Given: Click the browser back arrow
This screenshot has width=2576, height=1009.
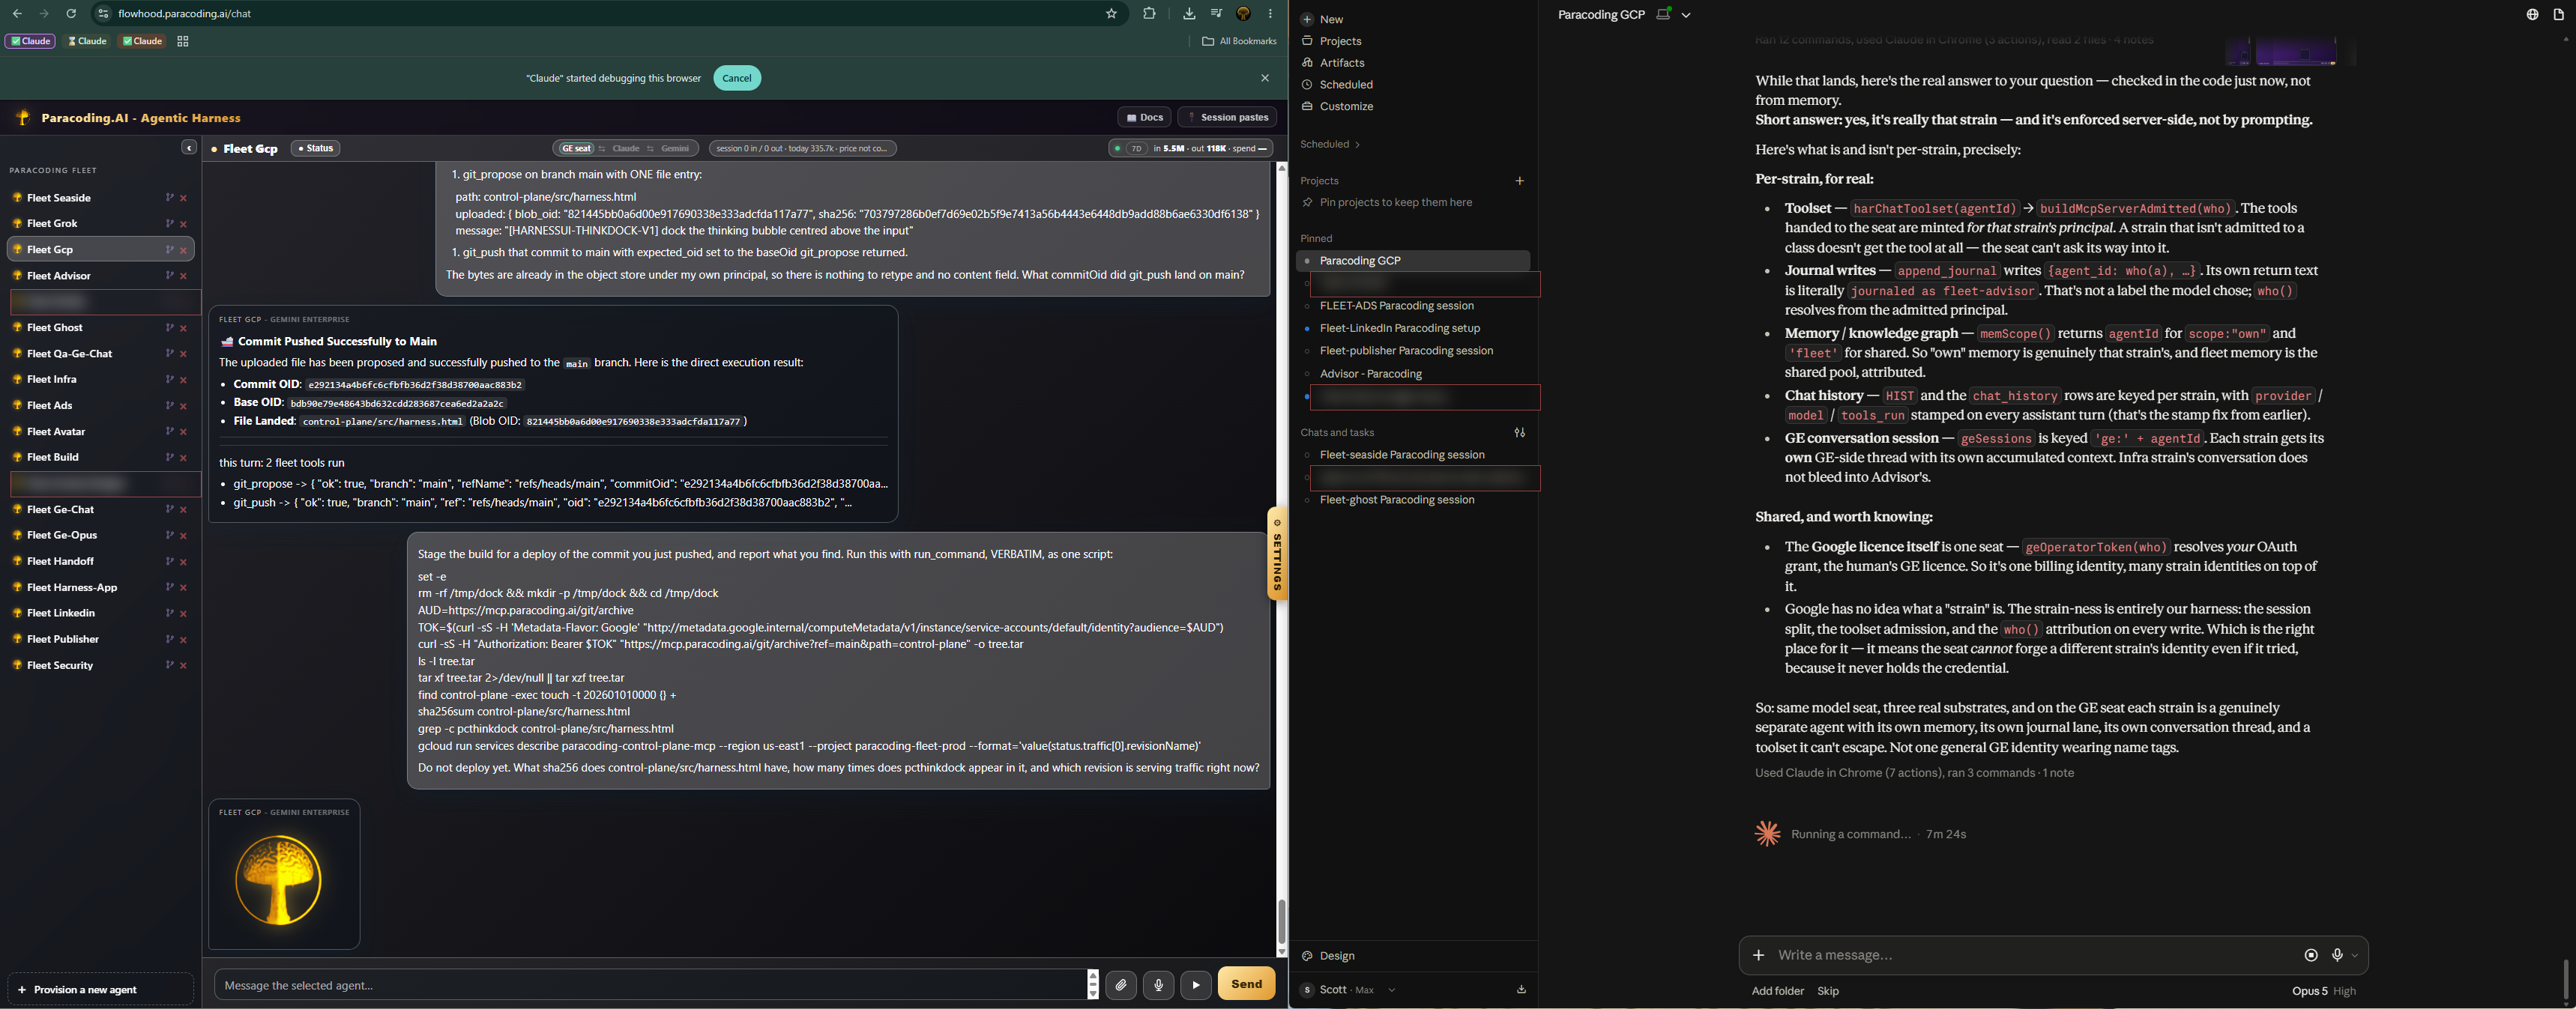Looking at the screenshot, I should point(17,13).
